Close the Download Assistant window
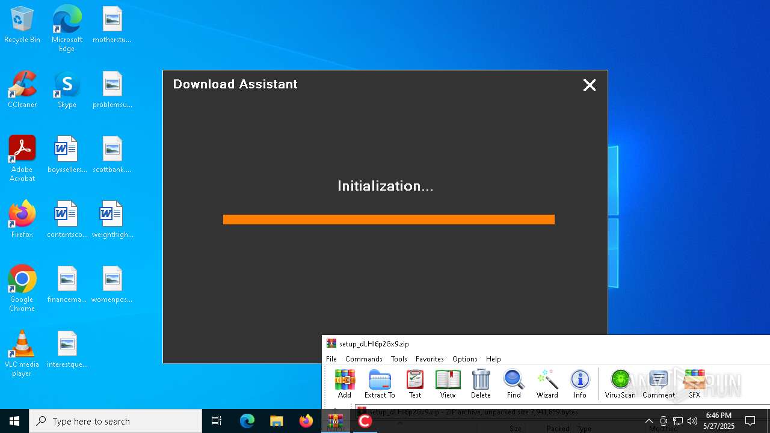 [590, 85]
